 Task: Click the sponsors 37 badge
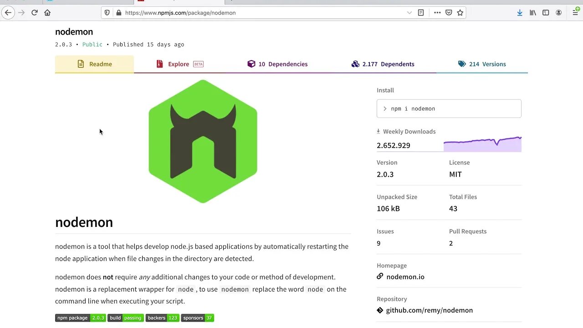pyautogui.click(x=198, y=318)
